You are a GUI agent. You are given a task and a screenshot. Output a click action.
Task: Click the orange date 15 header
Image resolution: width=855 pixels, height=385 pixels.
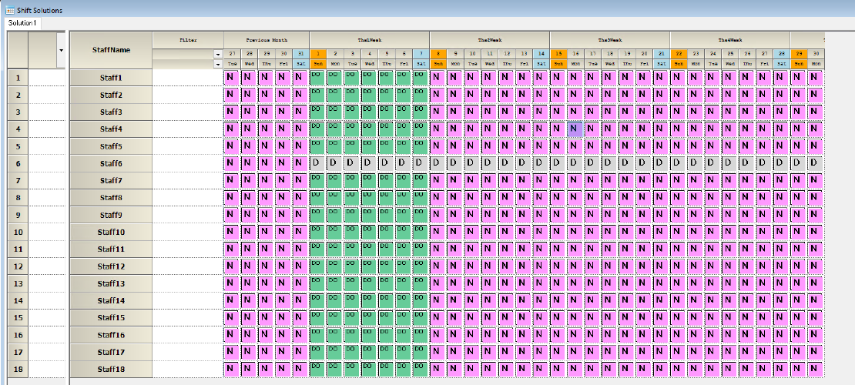tap(558, 54)
